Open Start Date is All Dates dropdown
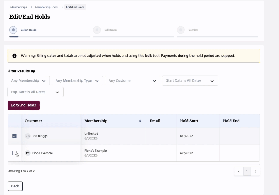This screenshot has width=279, height=195. click(190, 81)
